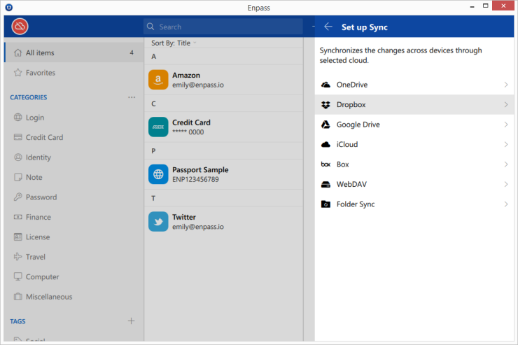Expand the OneDrive row chevron

(x=506, y=85)
